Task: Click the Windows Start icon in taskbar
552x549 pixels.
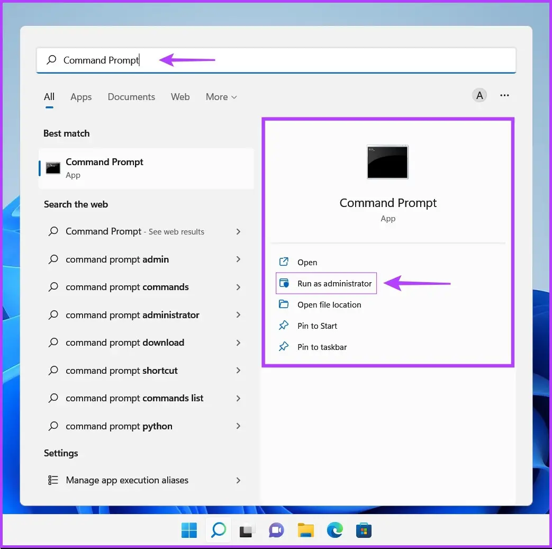Action: coord(189,530)
